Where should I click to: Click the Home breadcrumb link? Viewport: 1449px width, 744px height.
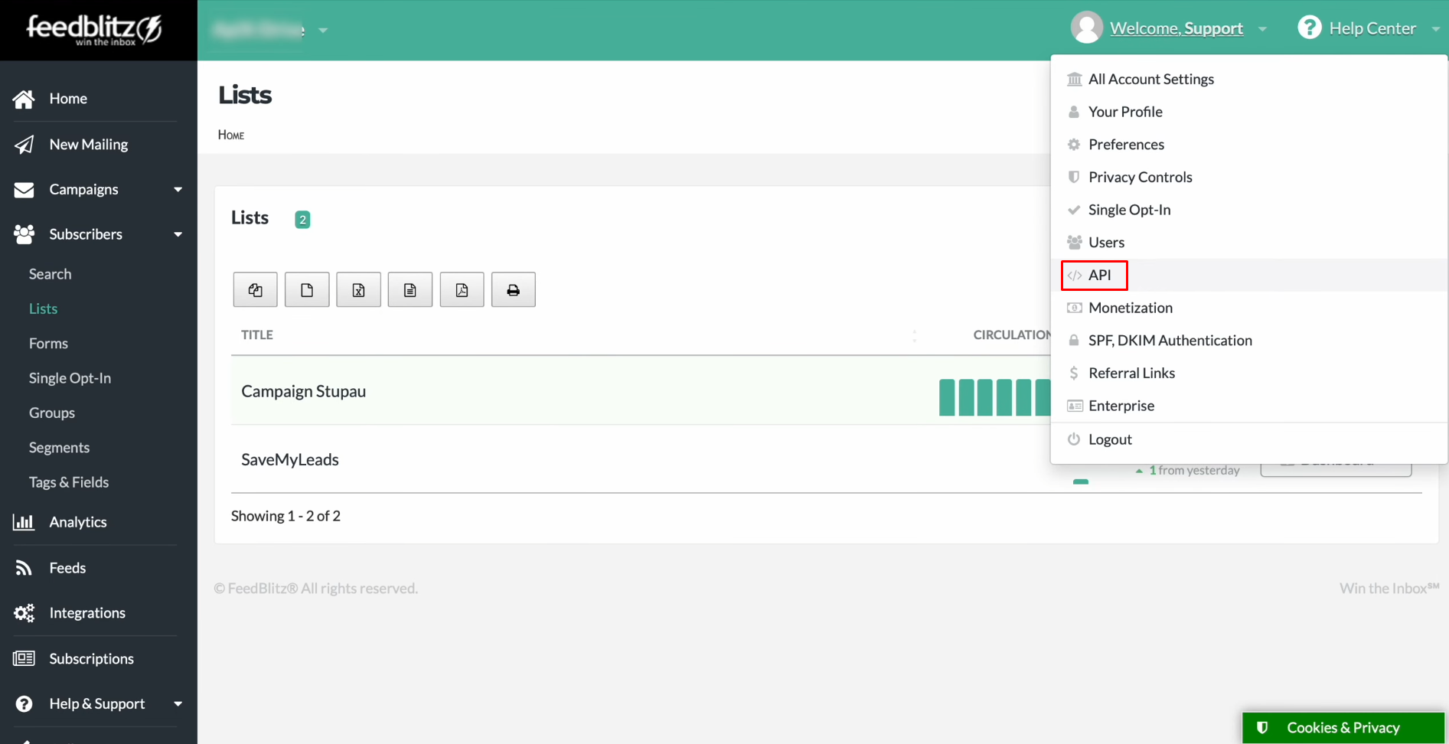click(230, 135)
